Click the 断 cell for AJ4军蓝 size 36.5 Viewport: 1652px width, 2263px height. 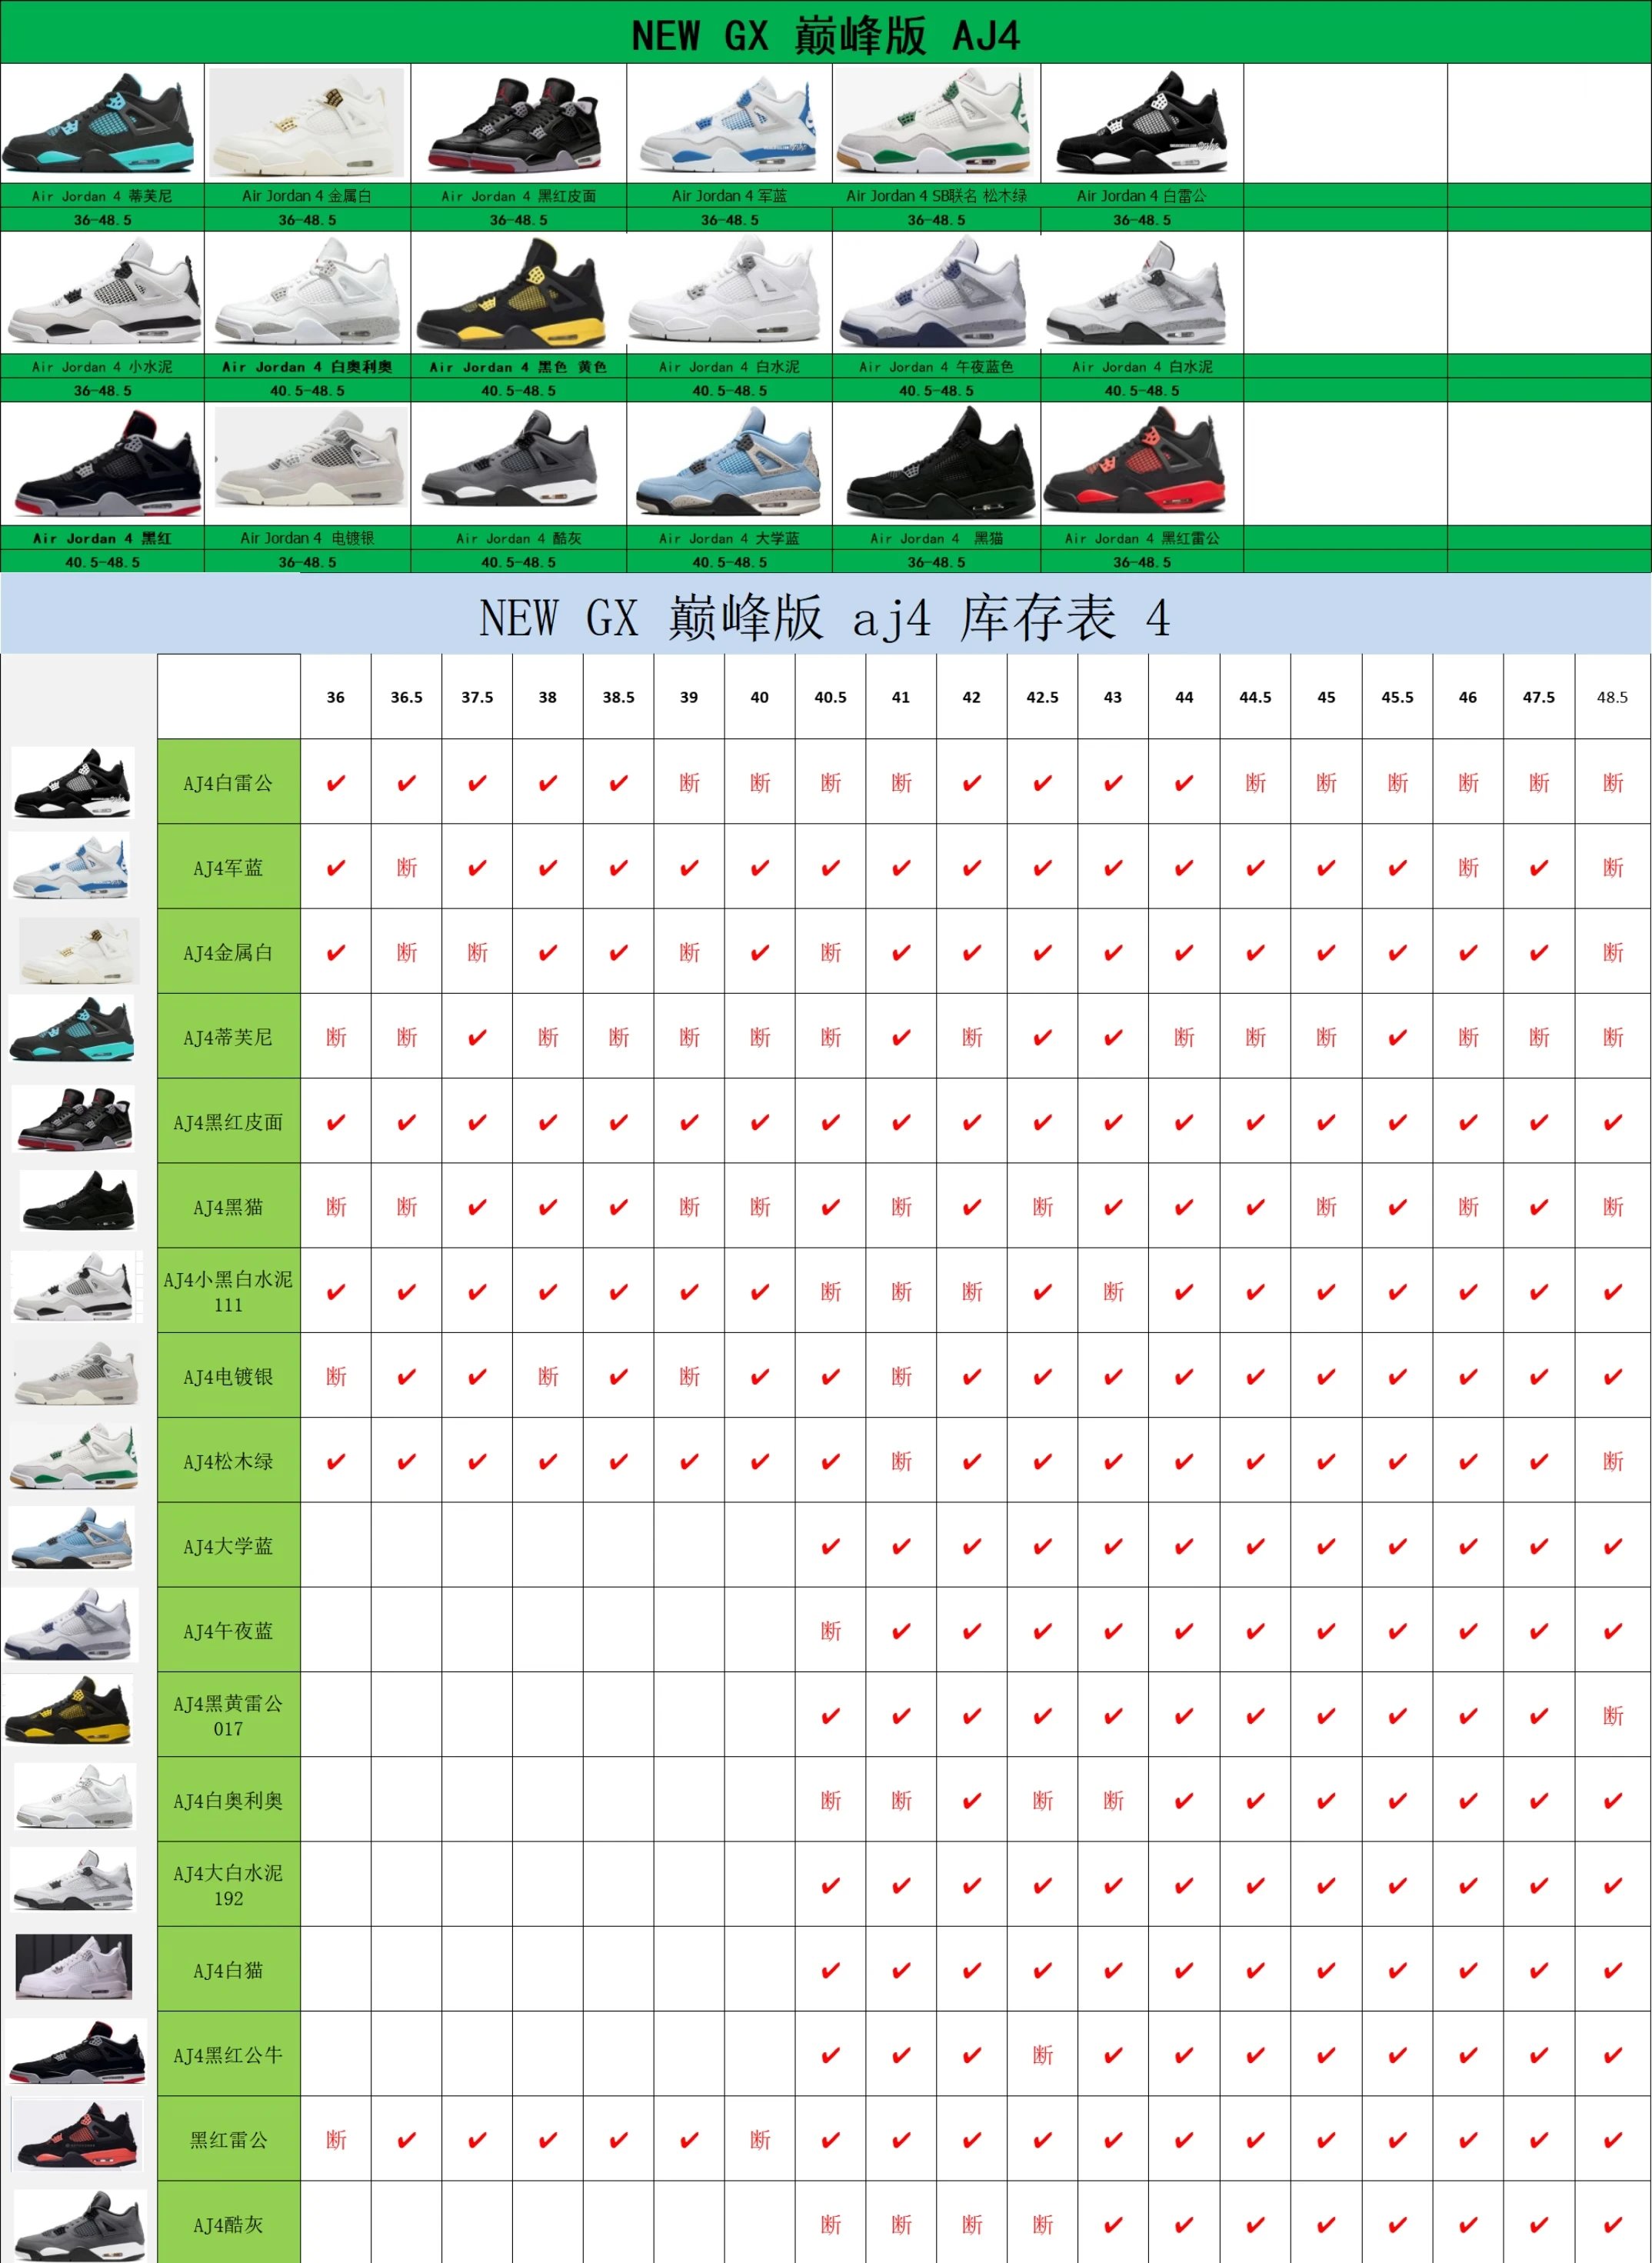406,868
